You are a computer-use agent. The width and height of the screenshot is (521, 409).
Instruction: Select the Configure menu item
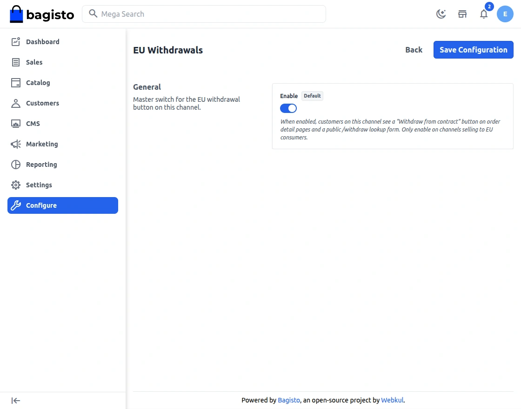[x=63, y=205]
